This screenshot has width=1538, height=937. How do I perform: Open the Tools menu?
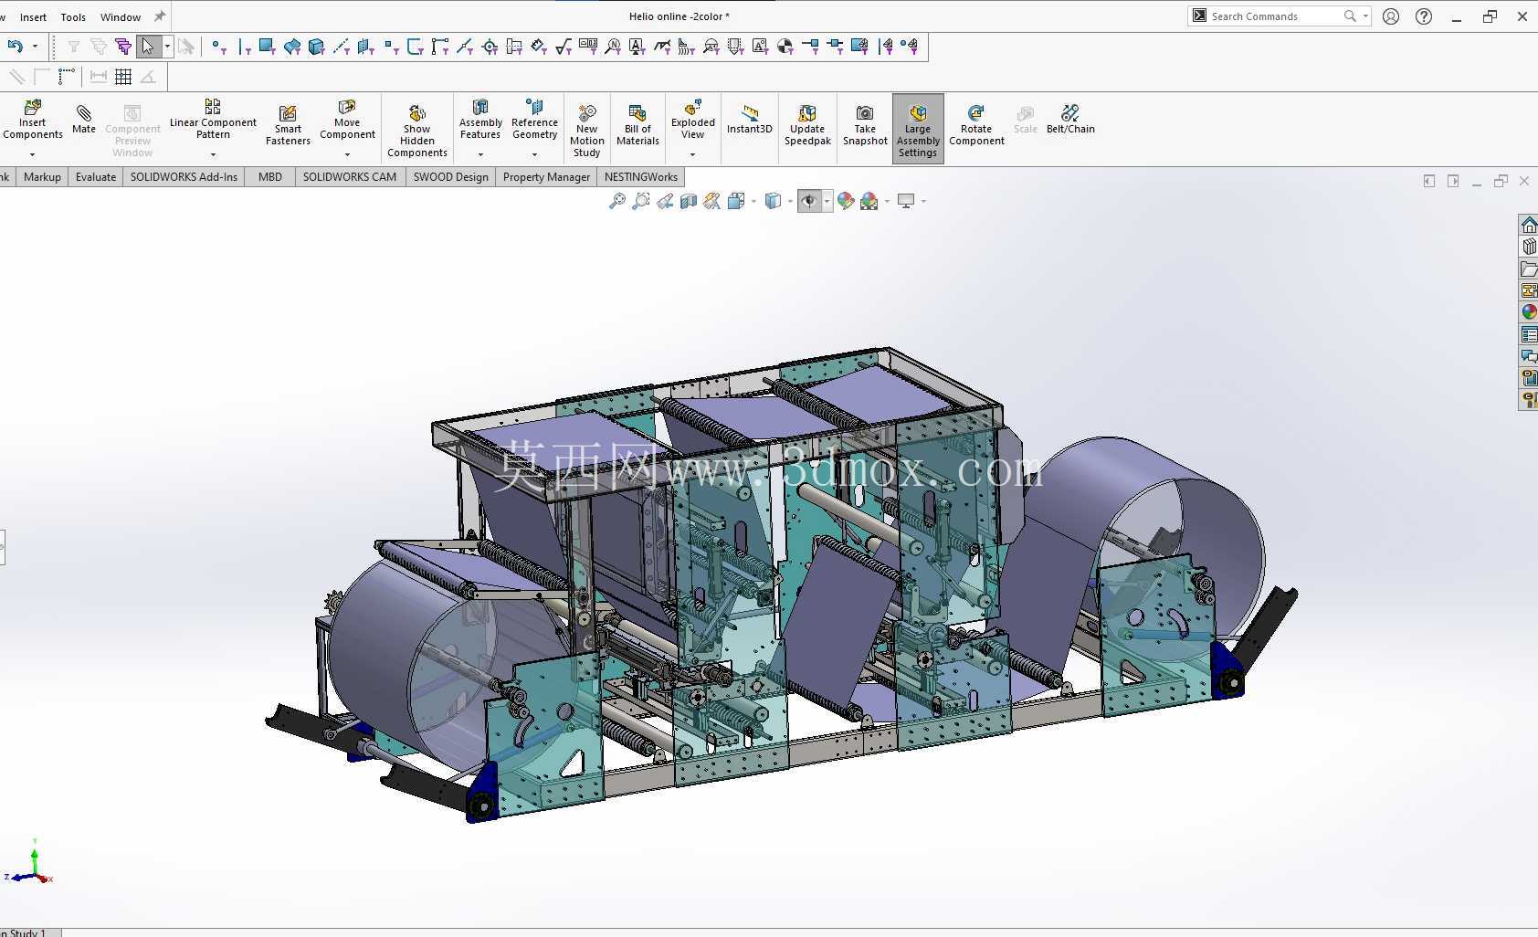pyautogui.click(x=73, y=17)
